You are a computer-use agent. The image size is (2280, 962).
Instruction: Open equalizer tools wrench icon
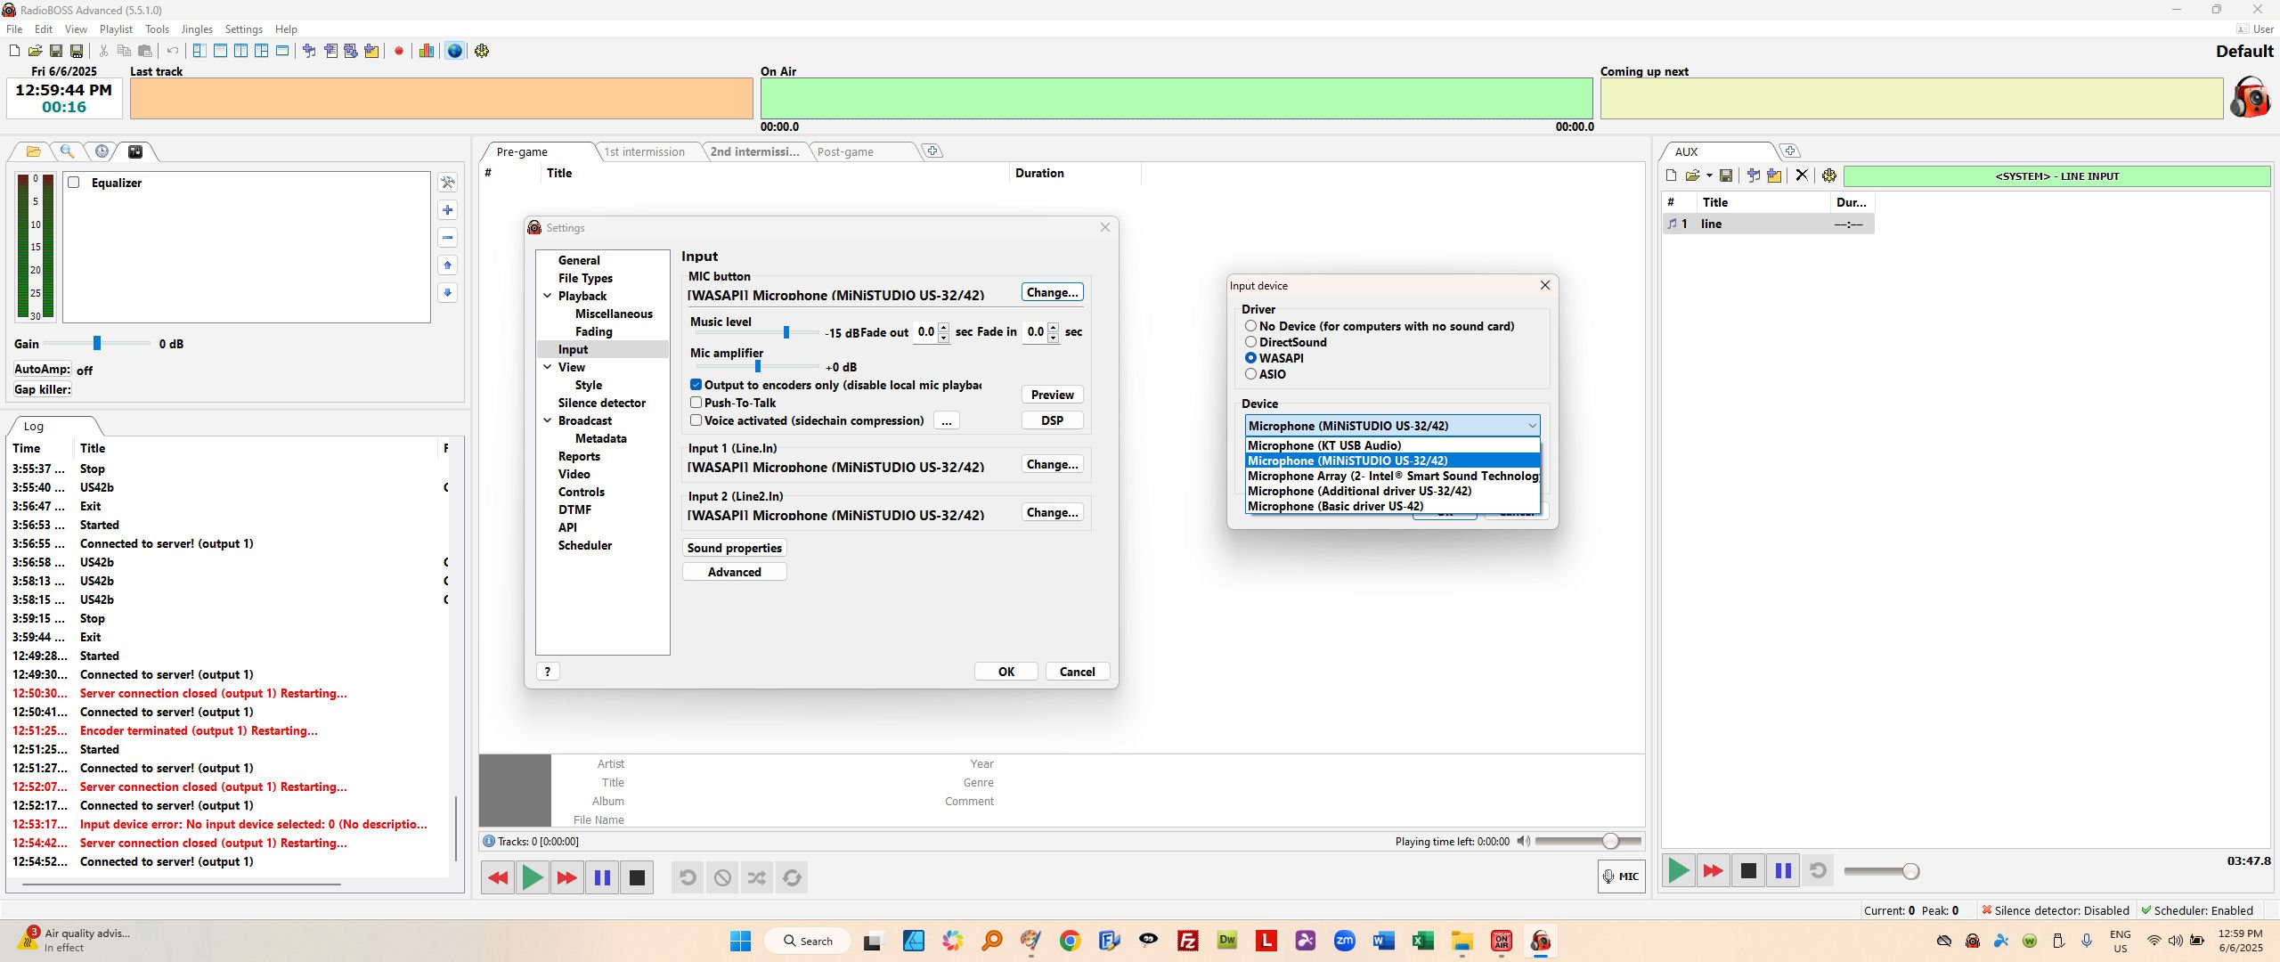click(448, 183)
